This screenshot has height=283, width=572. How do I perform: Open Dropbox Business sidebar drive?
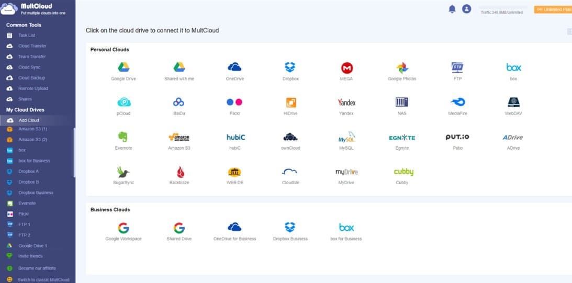click(x=36, y=193)
